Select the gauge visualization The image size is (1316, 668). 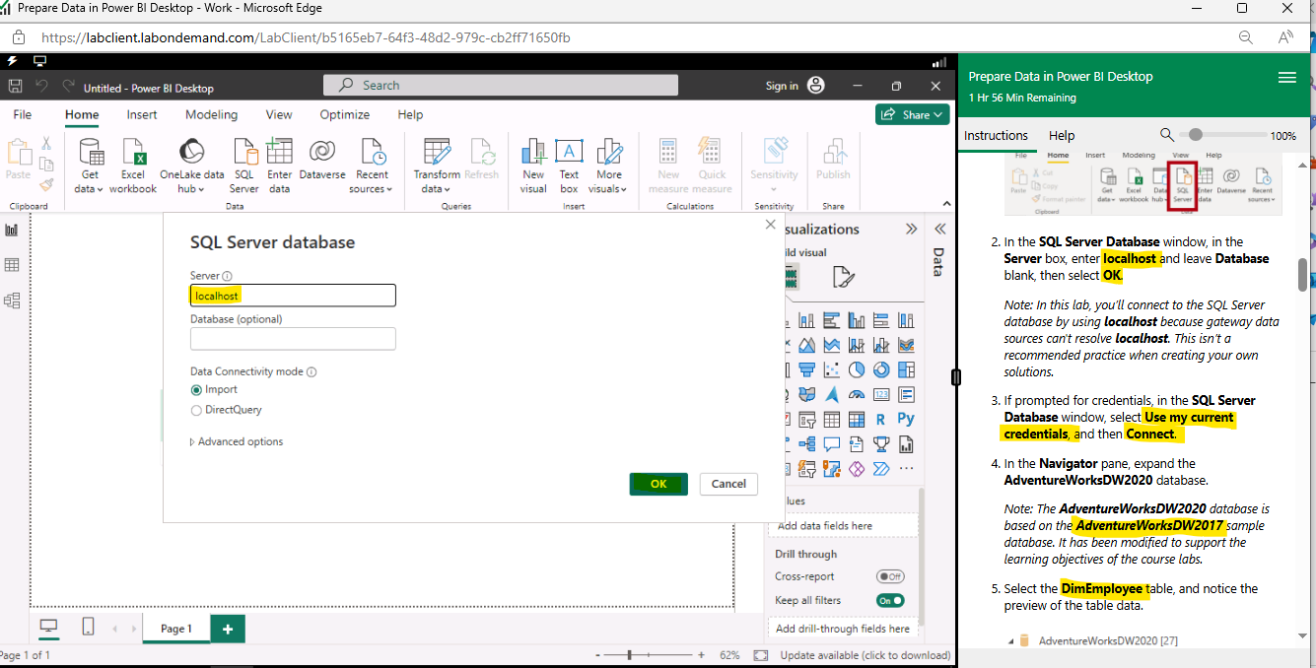coord(857,395)
